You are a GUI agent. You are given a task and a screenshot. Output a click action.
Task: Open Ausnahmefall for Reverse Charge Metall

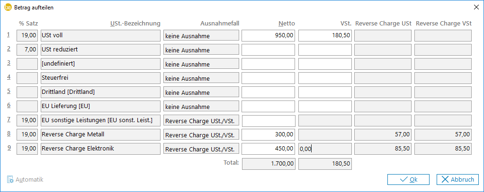click(x=201, y=135)
